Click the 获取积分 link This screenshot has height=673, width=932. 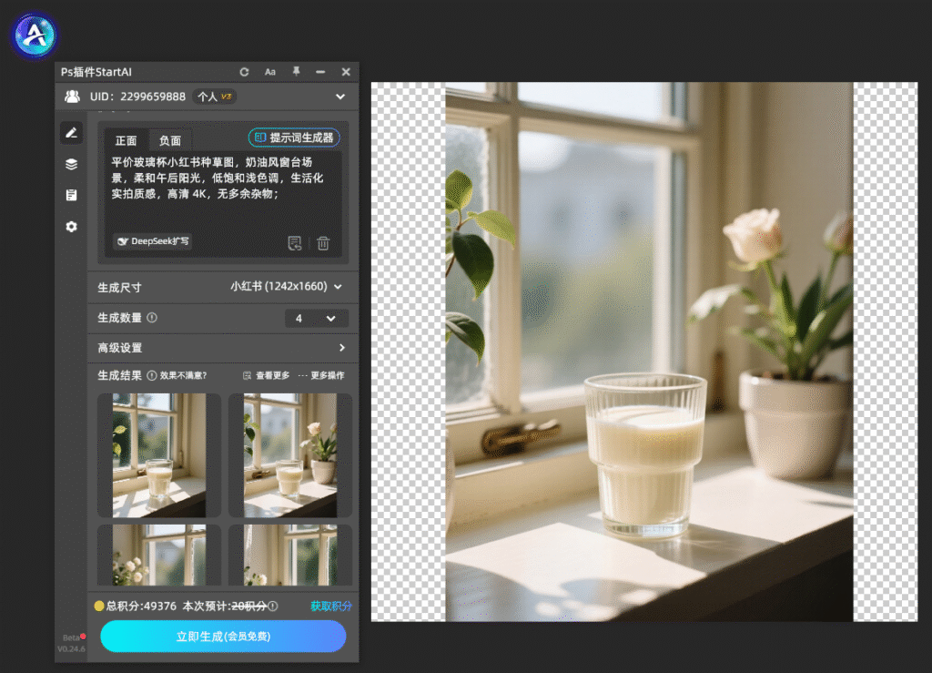point(331,606)
